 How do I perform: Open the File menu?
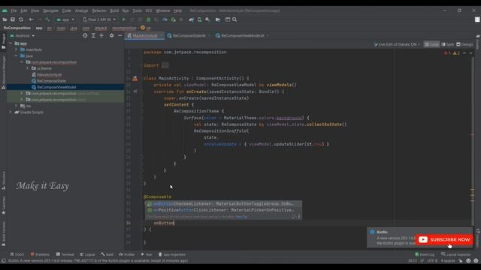click(14, 10)
